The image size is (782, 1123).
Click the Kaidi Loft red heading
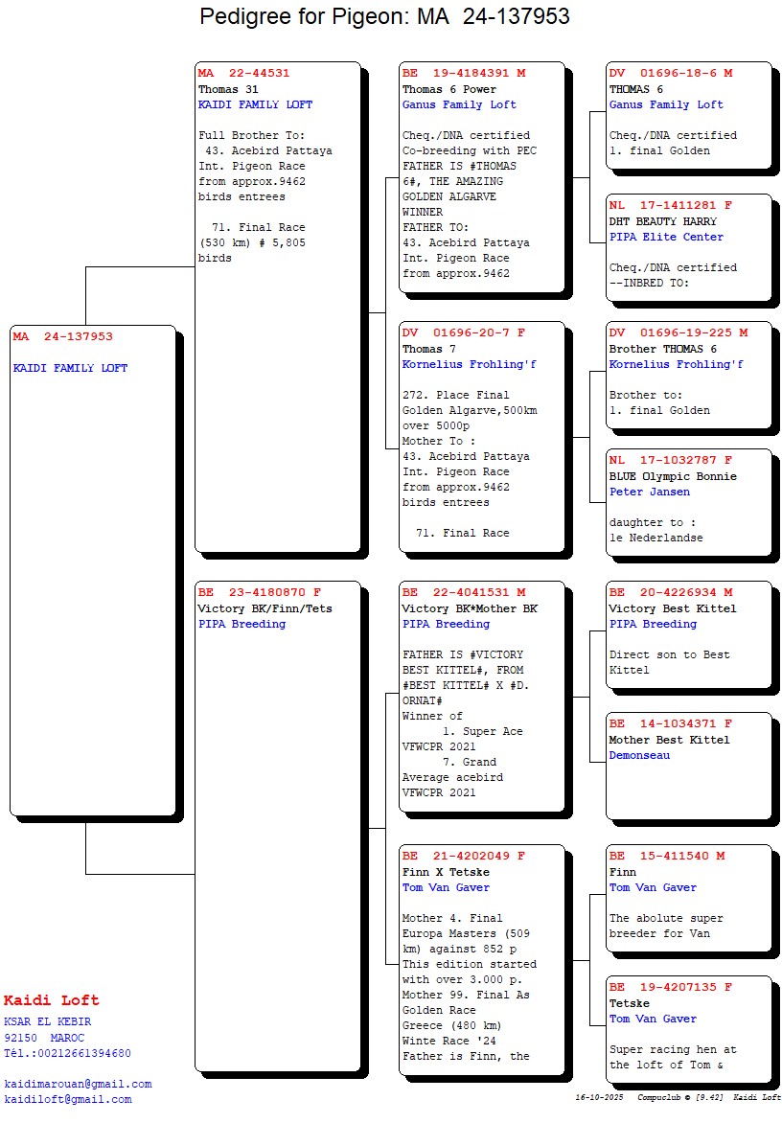[51, 1000]
